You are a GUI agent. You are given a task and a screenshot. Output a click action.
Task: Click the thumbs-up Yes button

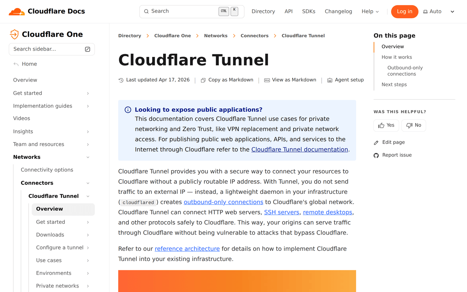click(x=386, y=125)
